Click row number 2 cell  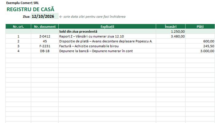[x=18, y=41]
